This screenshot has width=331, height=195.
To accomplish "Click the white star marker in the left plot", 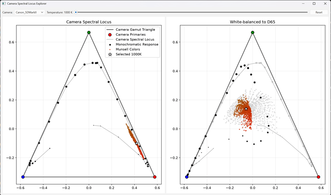I will coord(137,143).
